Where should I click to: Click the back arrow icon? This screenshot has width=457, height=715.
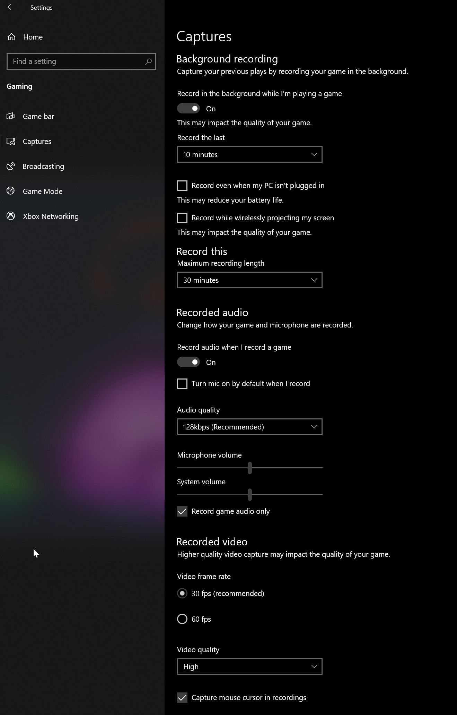[11, 7]
